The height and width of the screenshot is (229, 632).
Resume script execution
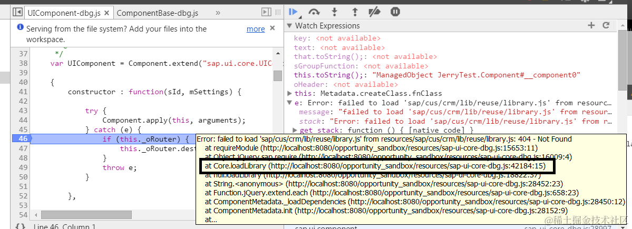click(294, 12)
